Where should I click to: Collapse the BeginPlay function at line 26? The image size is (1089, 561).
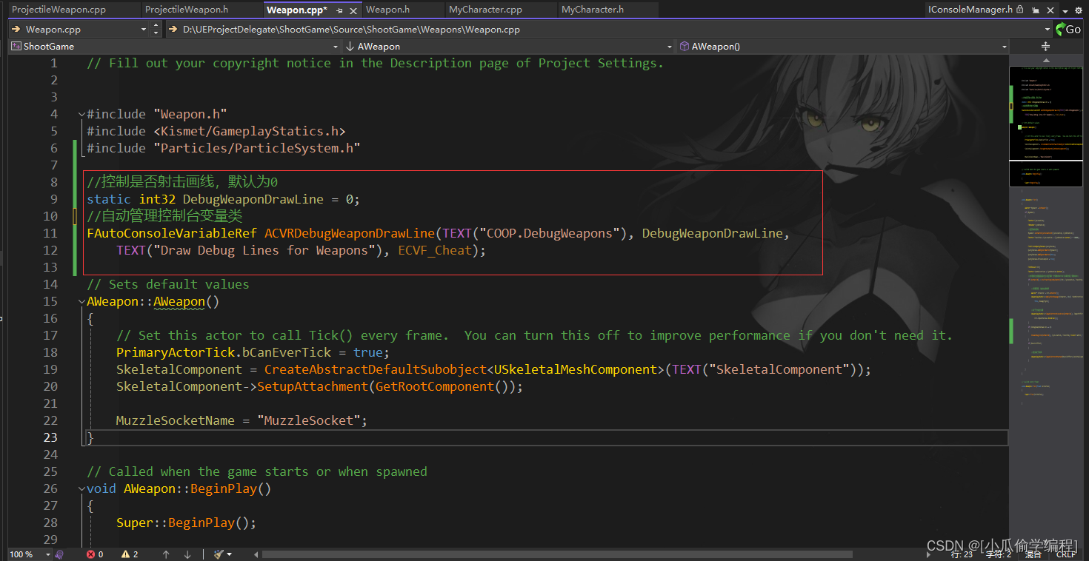point(81,488)
